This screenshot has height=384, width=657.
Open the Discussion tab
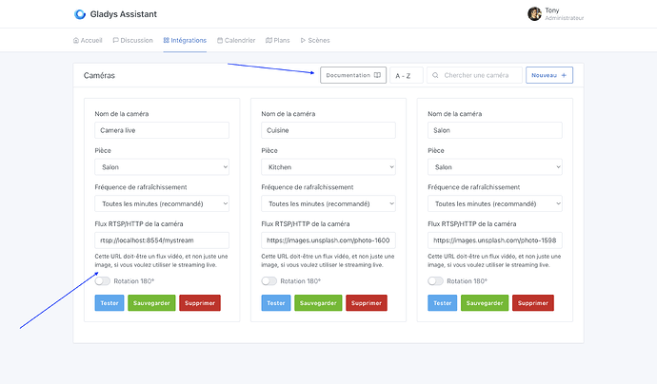(x=132, y=40)
